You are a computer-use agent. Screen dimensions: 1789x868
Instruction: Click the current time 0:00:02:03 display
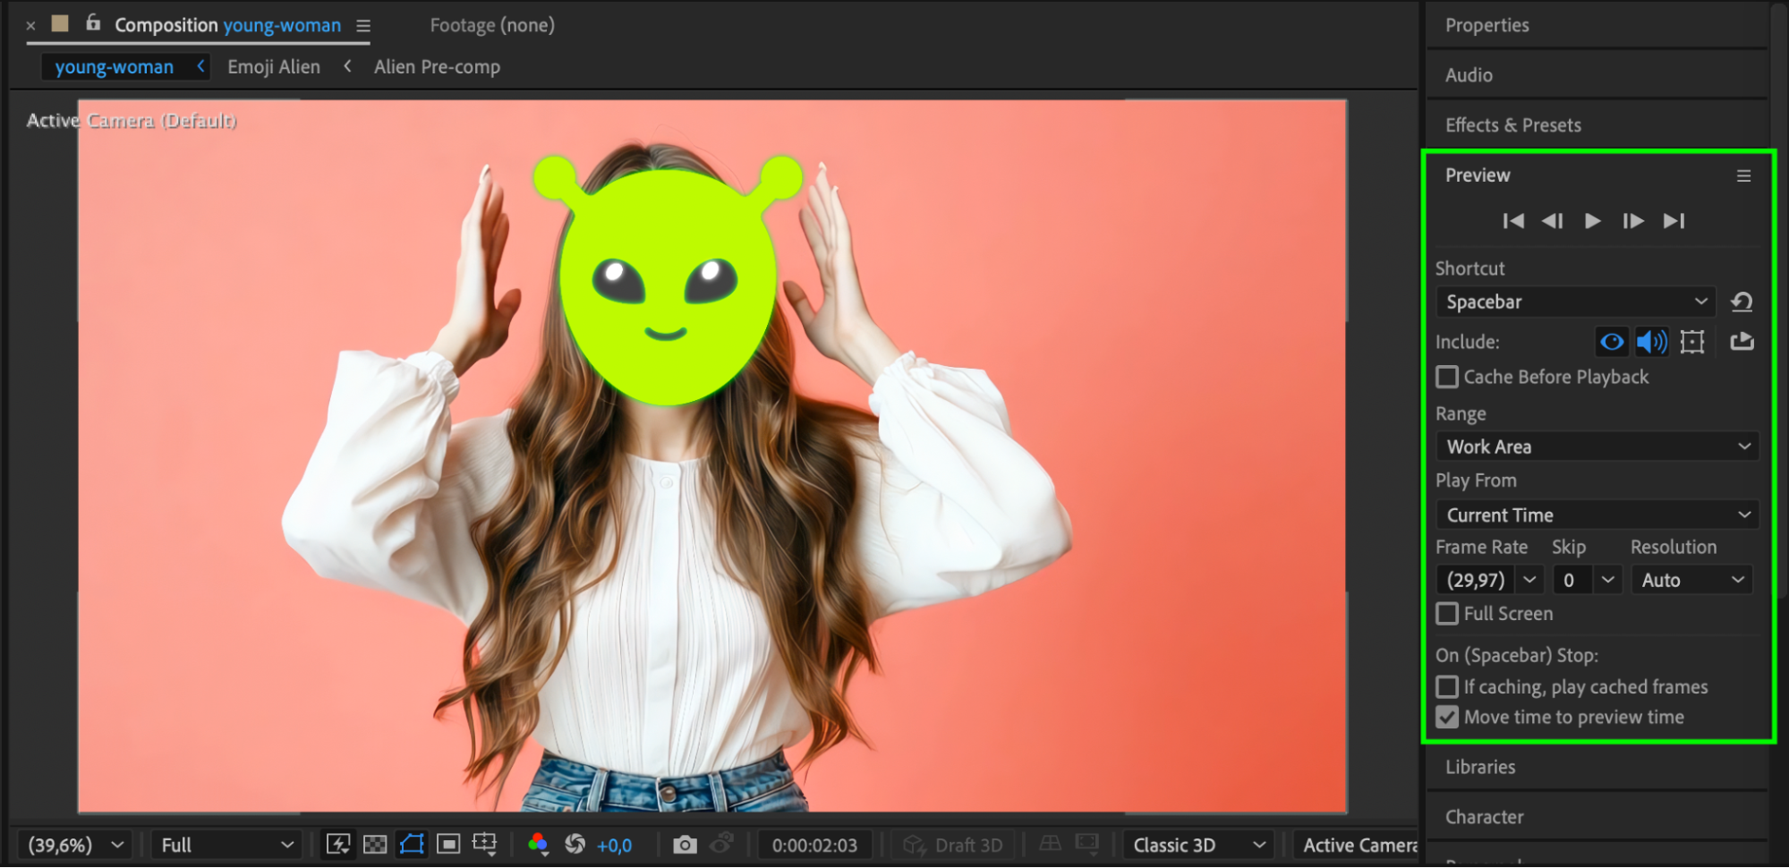point(814,845)
